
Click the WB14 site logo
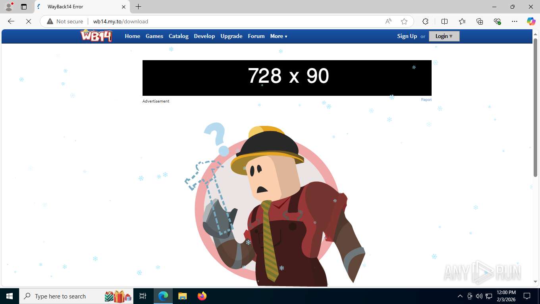click(x=96, y=36)
